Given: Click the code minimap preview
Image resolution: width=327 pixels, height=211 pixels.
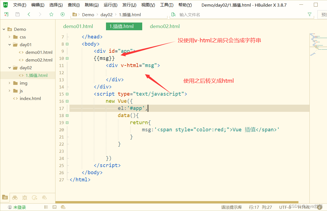Looking at the screenshot, I should 318,44.
